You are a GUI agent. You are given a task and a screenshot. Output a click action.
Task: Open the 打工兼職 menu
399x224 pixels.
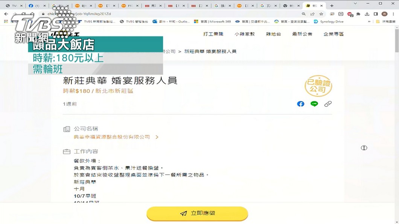click(213, 34)
